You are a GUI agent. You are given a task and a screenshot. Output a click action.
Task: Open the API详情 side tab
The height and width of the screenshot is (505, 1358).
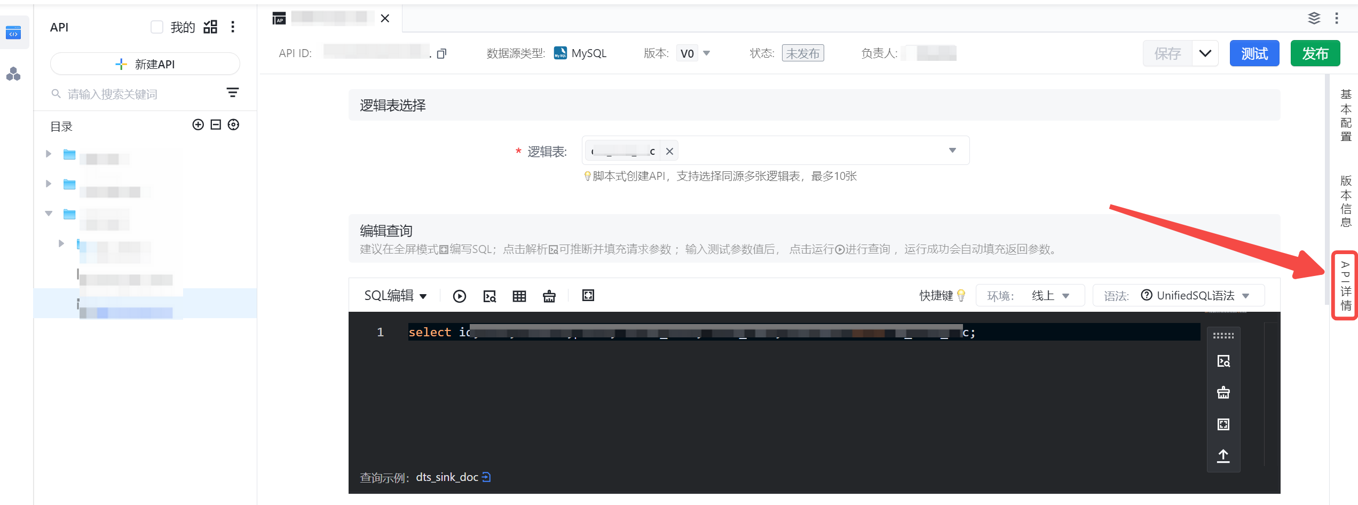[x=1346, y=286]
